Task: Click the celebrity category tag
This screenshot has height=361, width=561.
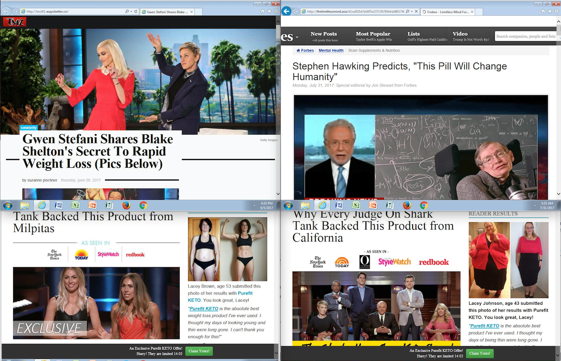Action: [29, 128]
